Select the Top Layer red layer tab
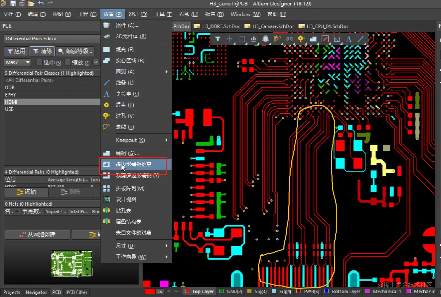Viewport: 441px width, 297px height. pos(199,292)
